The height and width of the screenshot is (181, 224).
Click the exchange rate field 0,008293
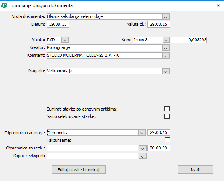click(189, 40)
